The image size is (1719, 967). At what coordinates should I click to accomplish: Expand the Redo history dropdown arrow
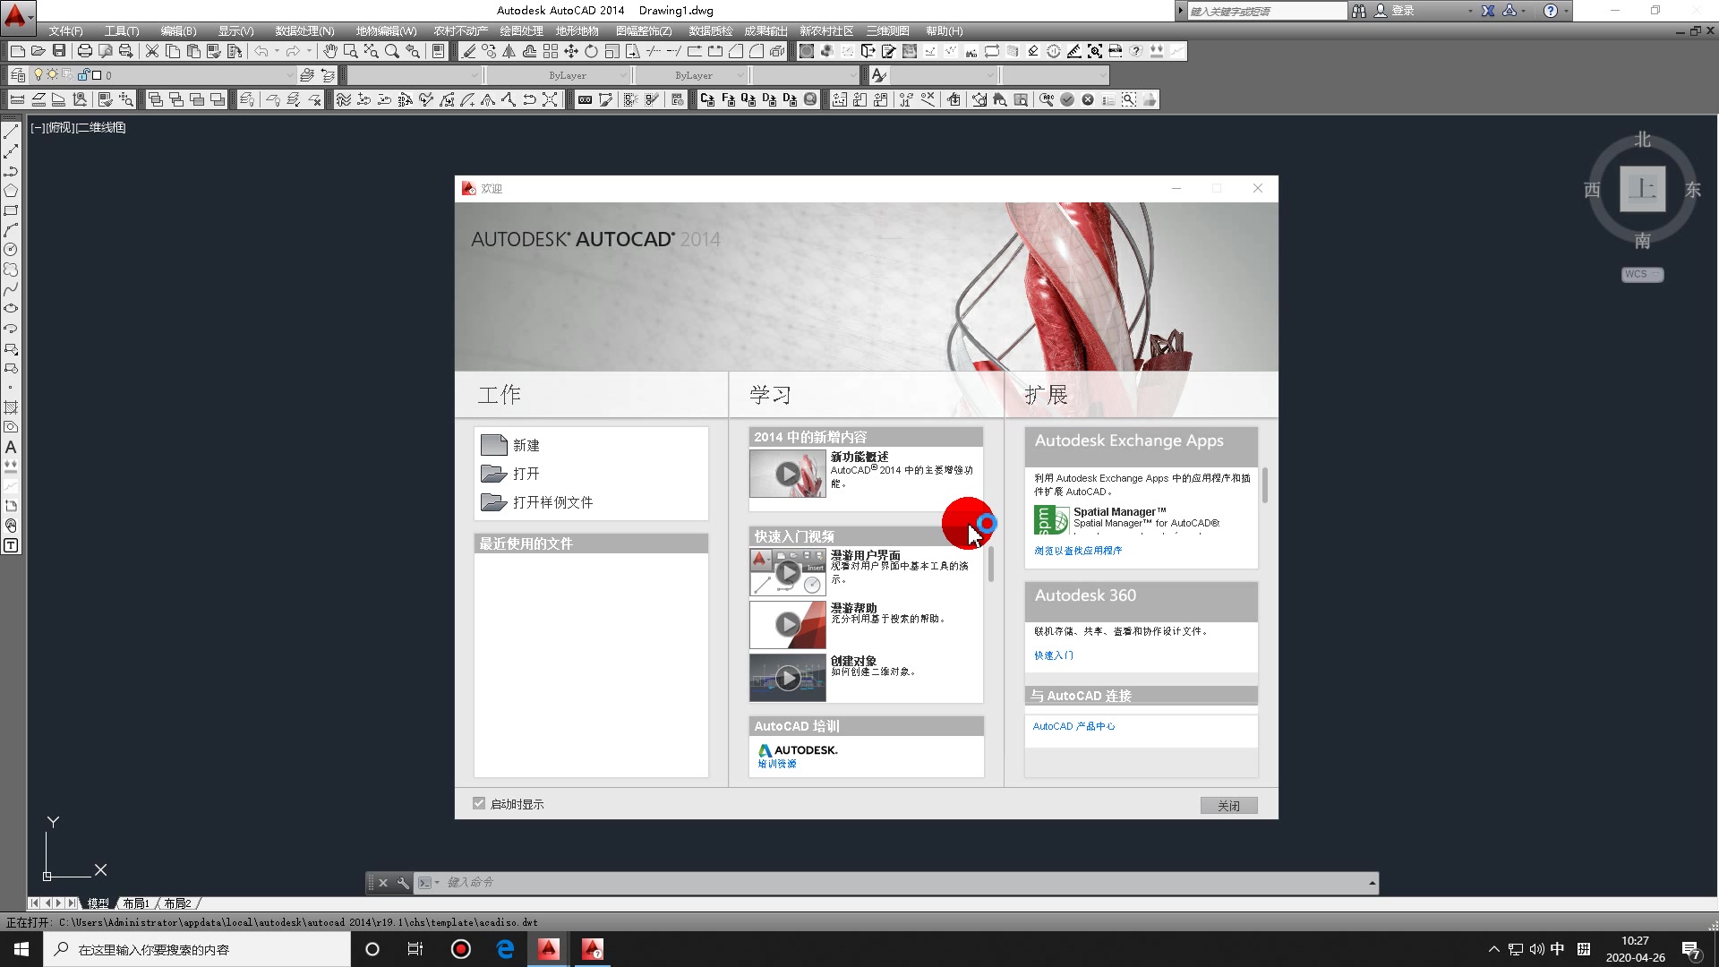(309, 51)
